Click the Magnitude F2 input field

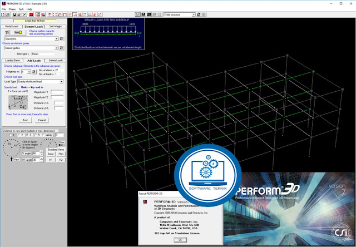(57, 97)
